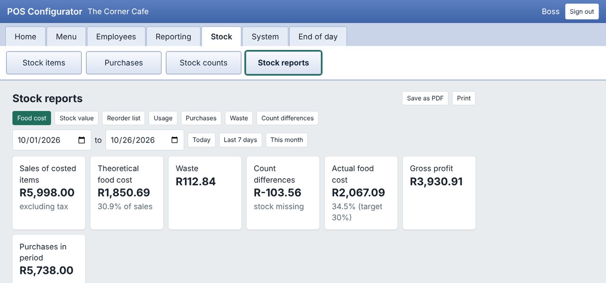Open the start date calendar picker icon
The image size is (606, 283).
pyautogui.click(x=81, y=140)
